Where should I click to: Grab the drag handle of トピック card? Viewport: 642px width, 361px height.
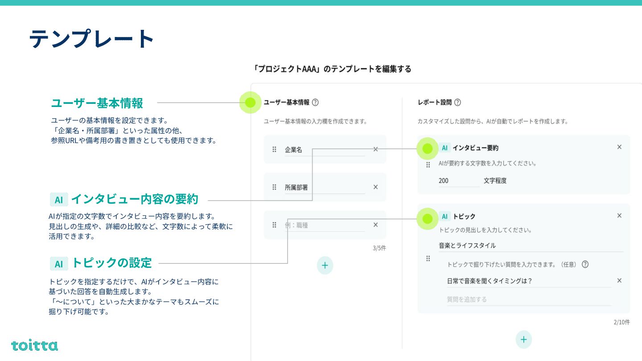[x=428, y=258]
